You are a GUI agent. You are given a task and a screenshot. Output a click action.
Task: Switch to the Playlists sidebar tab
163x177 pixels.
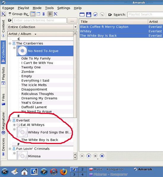pos(3,76)
